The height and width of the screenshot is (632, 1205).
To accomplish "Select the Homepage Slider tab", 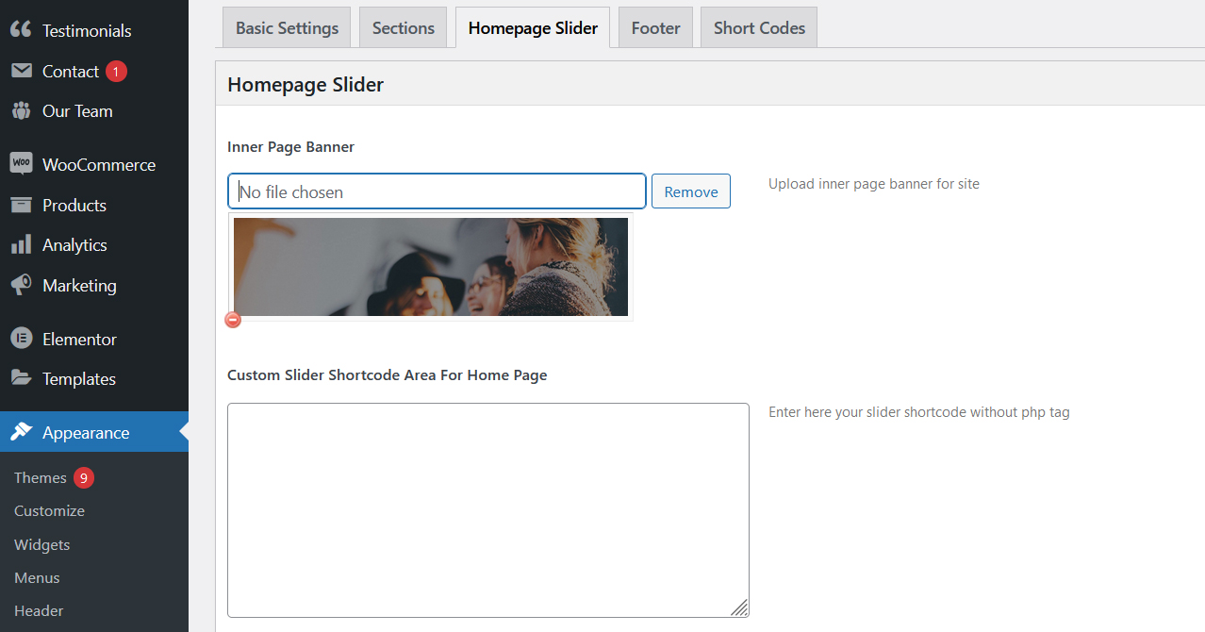I will click(533, 27).
